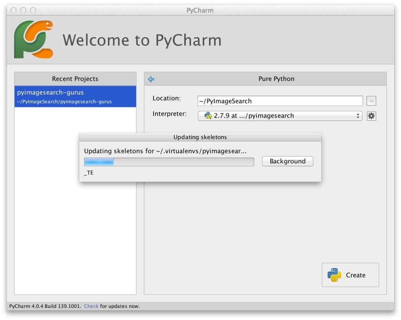Click the blue back arrow in Pure Python panel
This screenshot has width=401, height=320.
click(x=151, y=79)
